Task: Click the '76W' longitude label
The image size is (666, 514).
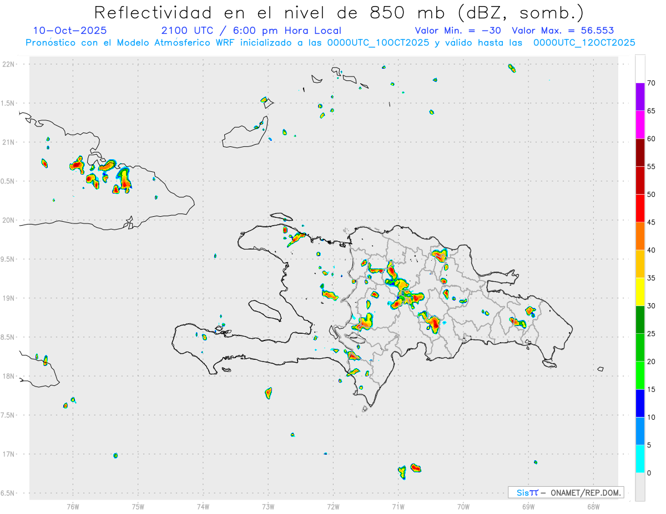Action: (73, 506)
